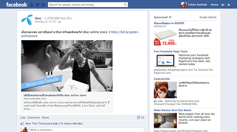
Task: Open Free Facebook Page Tools ad
Action: tap(171, 51)
